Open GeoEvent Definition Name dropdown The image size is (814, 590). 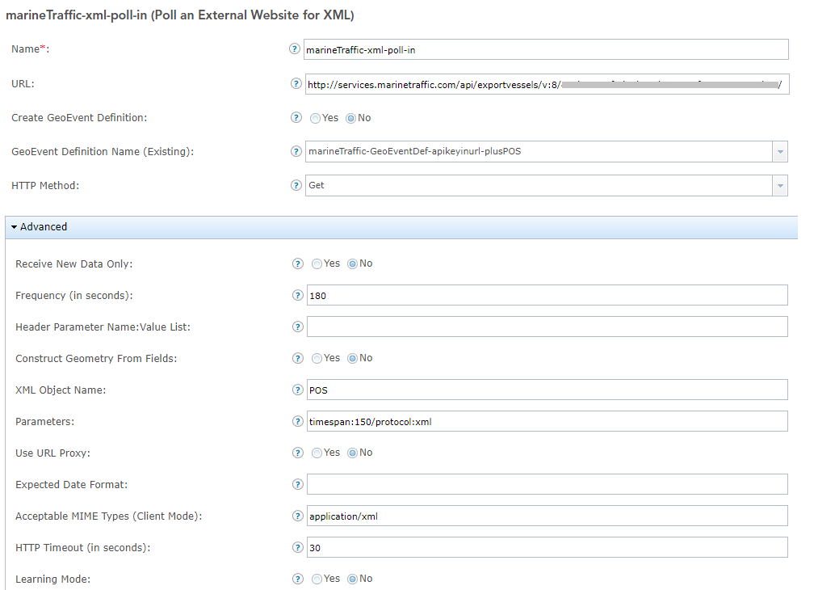(780, 151)
